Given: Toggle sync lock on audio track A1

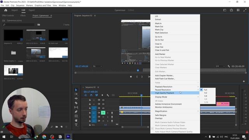Looking at the screenshot, I should (x=99, y=113).
